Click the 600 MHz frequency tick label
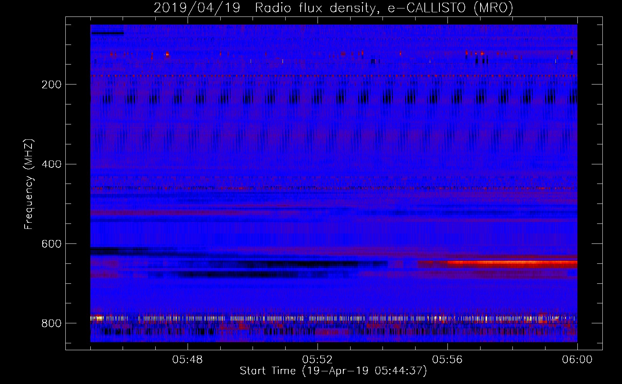The image size is (622, 384). point(51,244)
